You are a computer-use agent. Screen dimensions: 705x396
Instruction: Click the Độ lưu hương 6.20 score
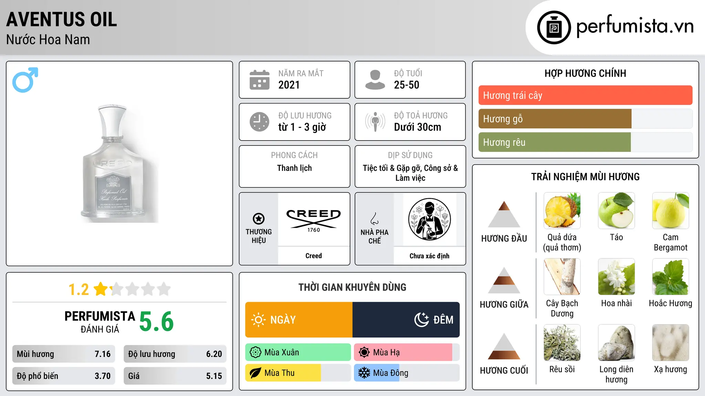tap(175, 354)
